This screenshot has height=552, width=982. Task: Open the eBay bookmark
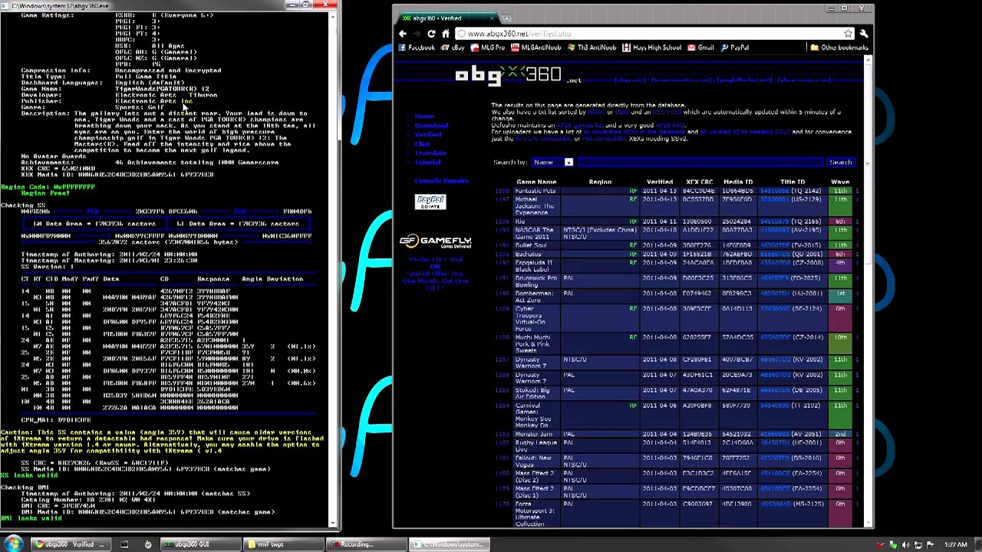453,48
